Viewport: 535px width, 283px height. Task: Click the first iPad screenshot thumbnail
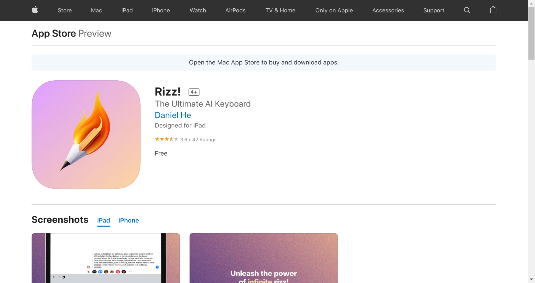point(105,258)
